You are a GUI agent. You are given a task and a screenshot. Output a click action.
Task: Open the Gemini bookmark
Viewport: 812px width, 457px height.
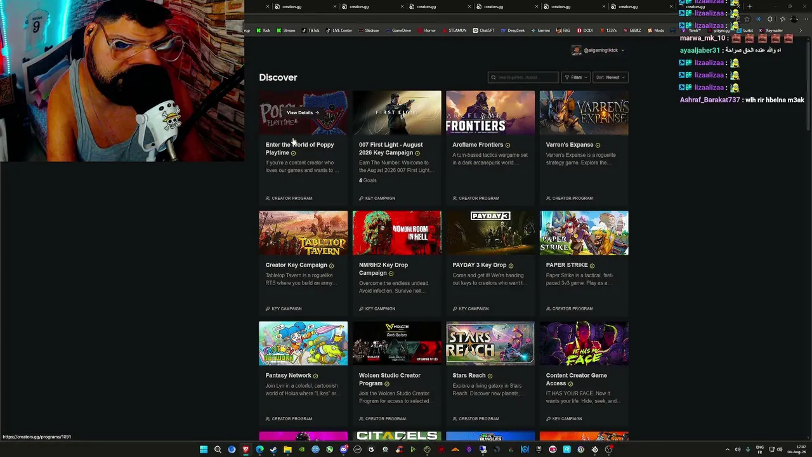click(x=540, y=30)
